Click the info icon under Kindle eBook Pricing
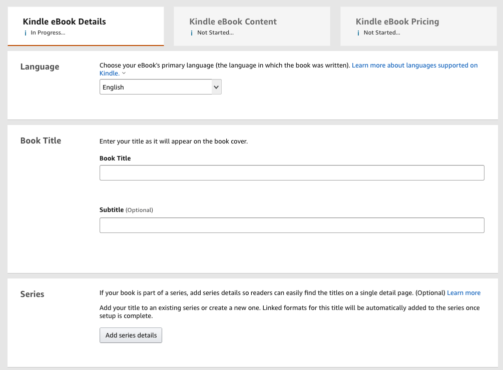The width and height of the screenshot is (503, 370). [x=358, y=33]
